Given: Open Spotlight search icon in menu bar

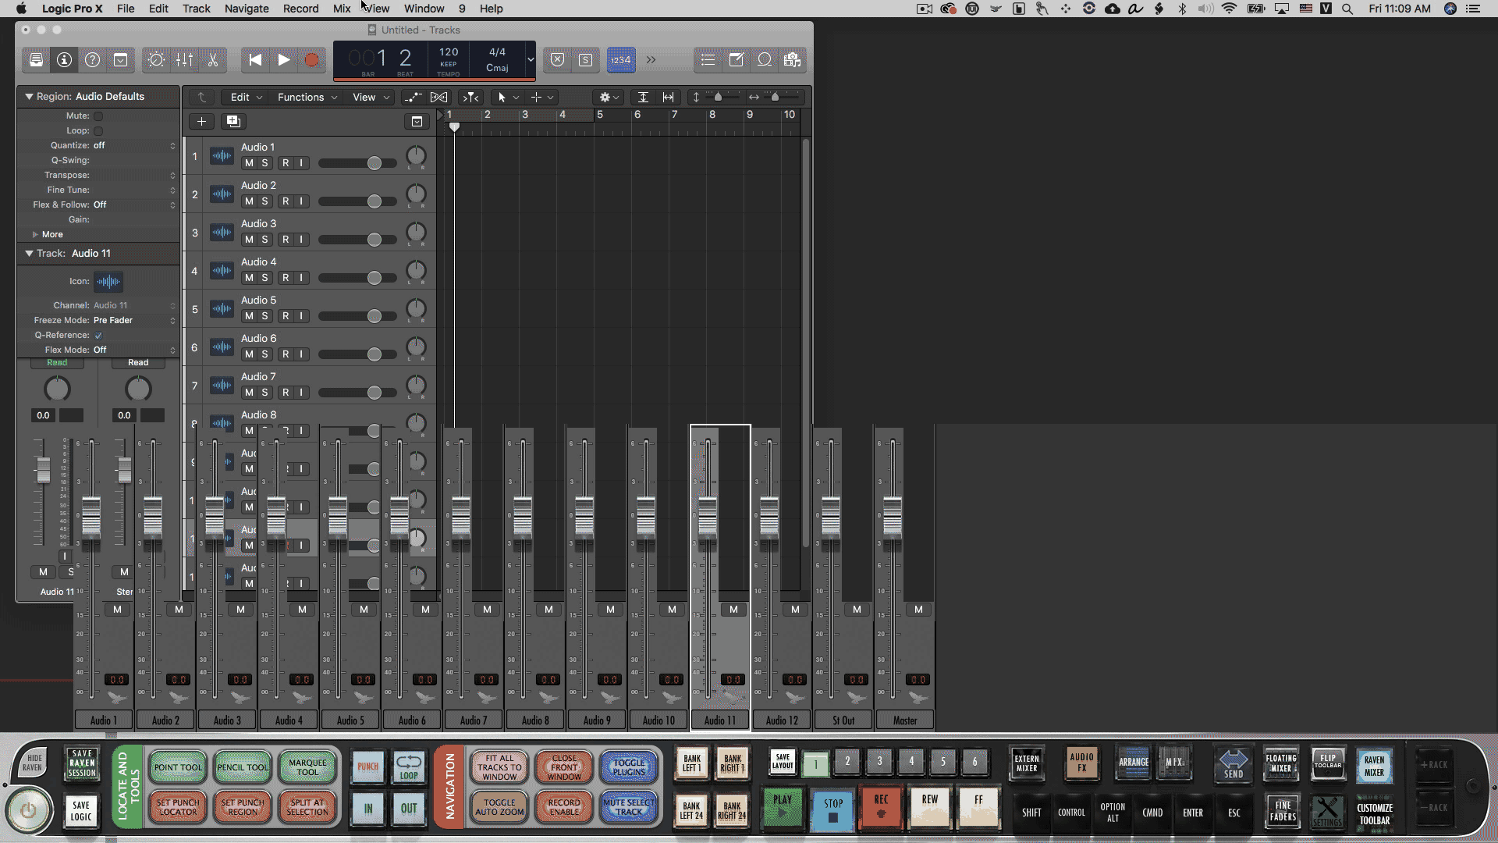Looking at the screenshot, I should (1347, 9).
